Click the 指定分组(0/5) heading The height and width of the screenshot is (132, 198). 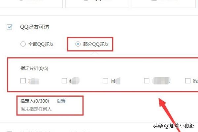pos(34,68)
